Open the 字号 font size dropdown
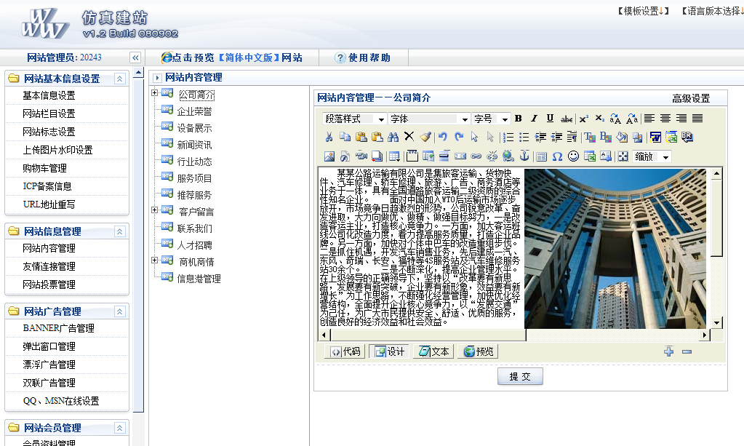 [x=492, y=119]
